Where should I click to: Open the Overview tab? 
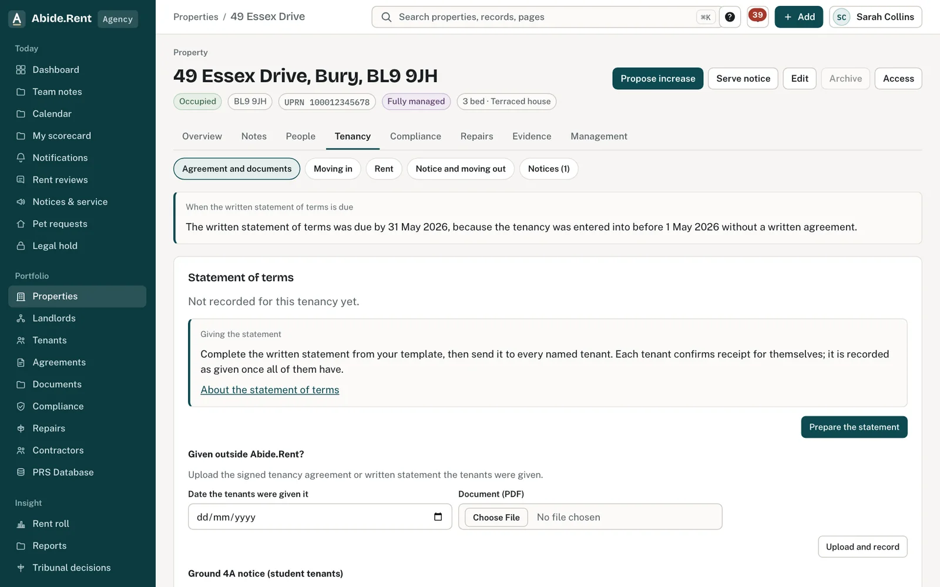202,136
